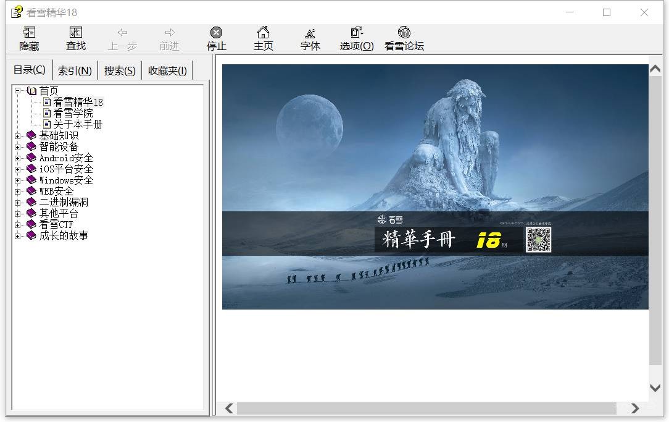Viewport: 669px width, 422px height.
Task: Expand the Android安全 node
Action: (x=17, y=158)
